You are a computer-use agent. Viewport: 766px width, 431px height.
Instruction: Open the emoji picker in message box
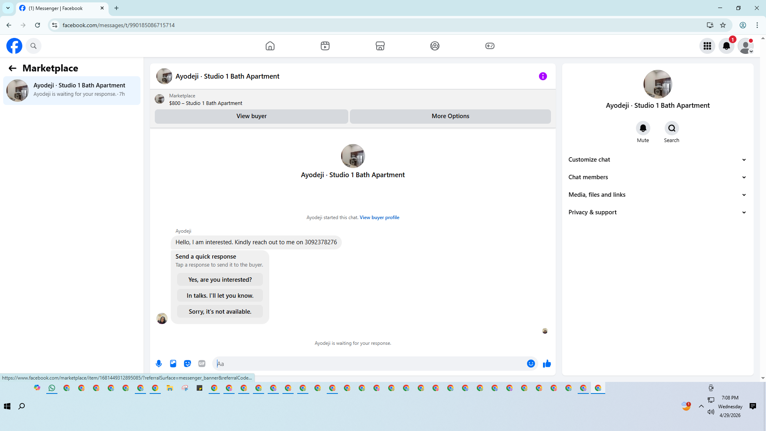[531, 364]
